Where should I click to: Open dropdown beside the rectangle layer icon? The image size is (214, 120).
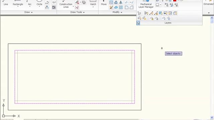click(x=160, y=5)
